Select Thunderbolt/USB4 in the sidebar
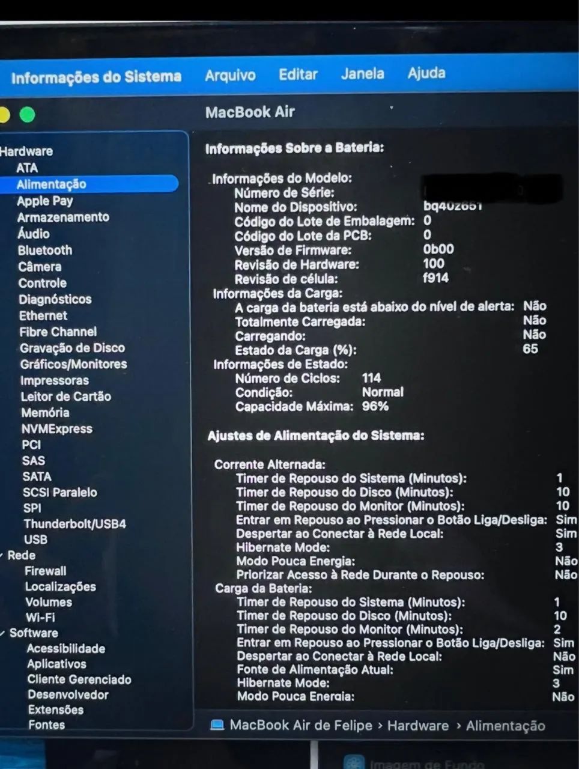The height and width of the screenshot is (769, 579). [75, 524]
